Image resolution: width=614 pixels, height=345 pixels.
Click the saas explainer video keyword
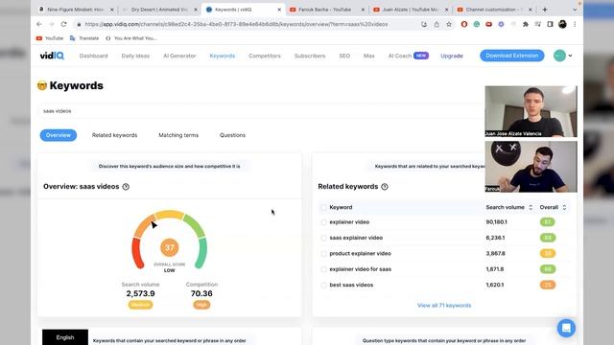click(356, 238)
